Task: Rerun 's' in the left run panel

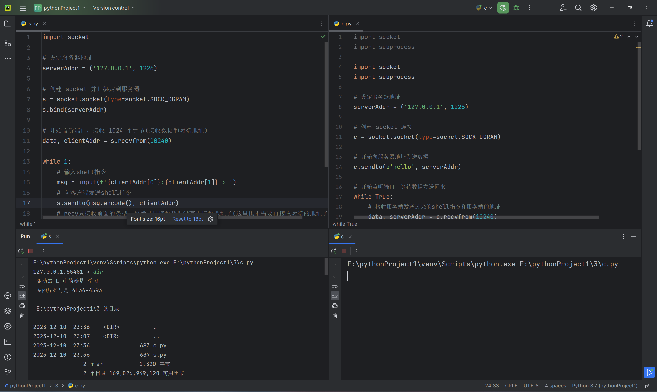Action: [21, 251]
